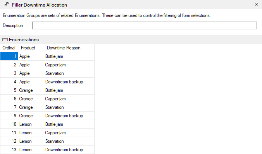This screenshot has width=262, height=154.
Task: Select ordinal cell 1 in first row
Action: pos(9,56)
